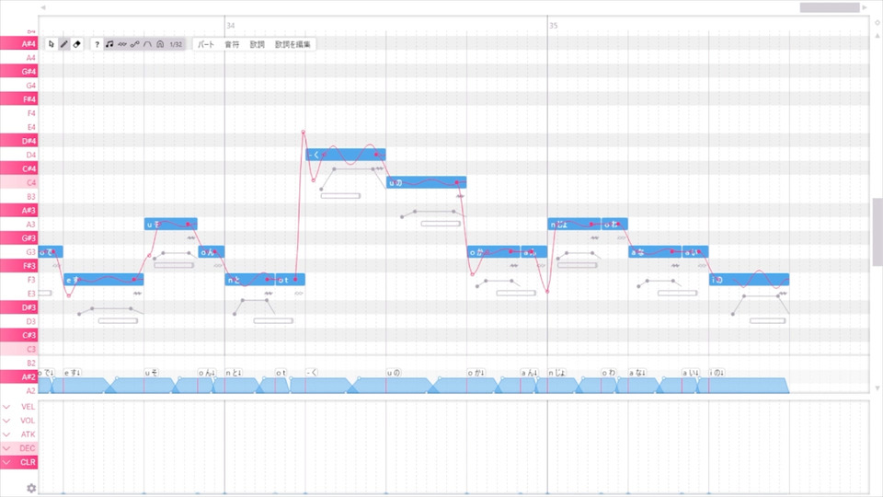
Task: Play the C4 piano key
Action: click(19, 182)
